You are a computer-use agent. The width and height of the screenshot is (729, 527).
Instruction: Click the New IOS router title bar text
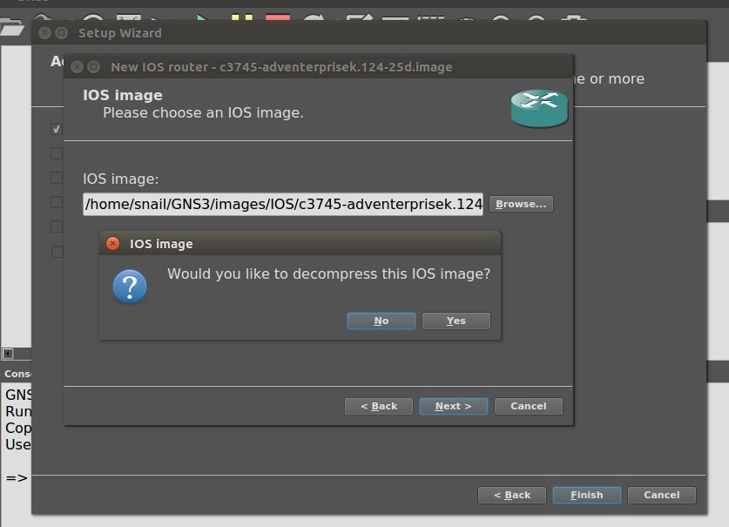(x=281, y=67)
